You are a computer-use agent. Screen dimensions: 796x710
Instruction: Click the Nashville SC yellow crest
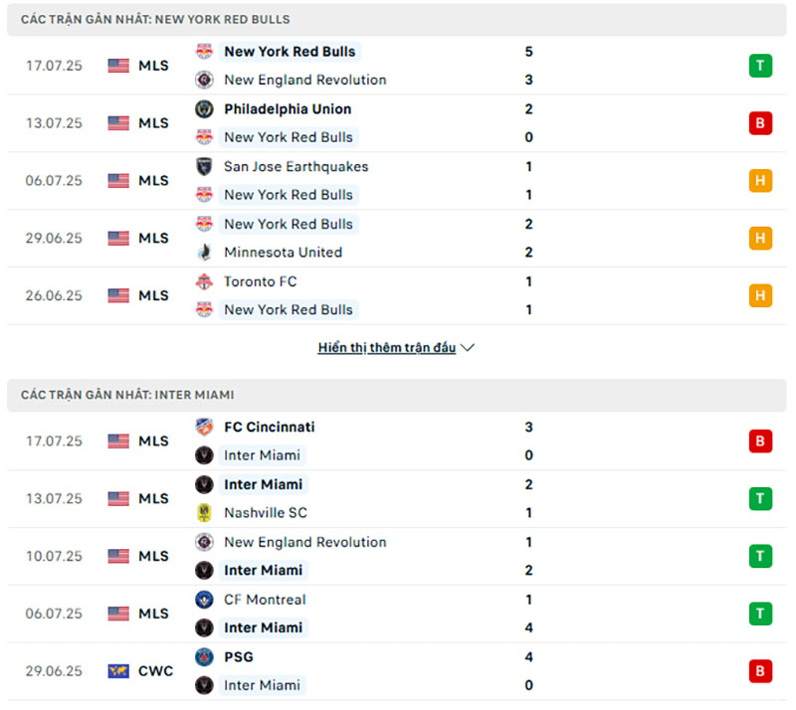(204, 513)
